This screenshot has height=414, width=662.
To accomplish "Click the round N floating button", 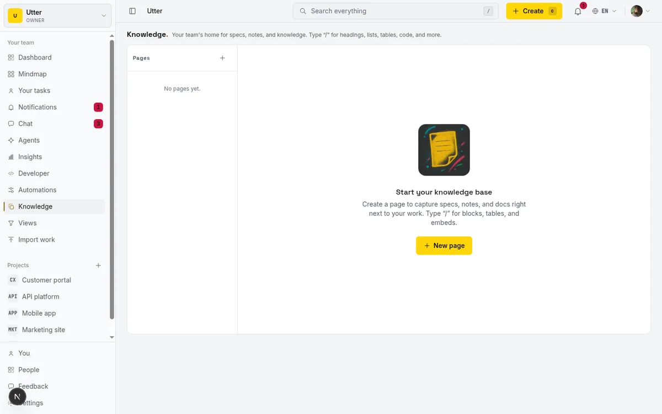I will click(x=17, y=396).
